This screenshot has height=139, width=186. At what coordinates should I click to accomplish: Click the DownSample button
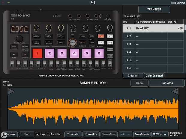click(142, 134)
